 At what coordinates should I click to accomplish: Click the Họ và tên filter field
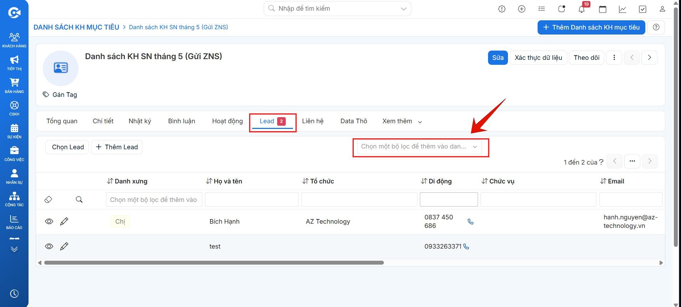252,199
